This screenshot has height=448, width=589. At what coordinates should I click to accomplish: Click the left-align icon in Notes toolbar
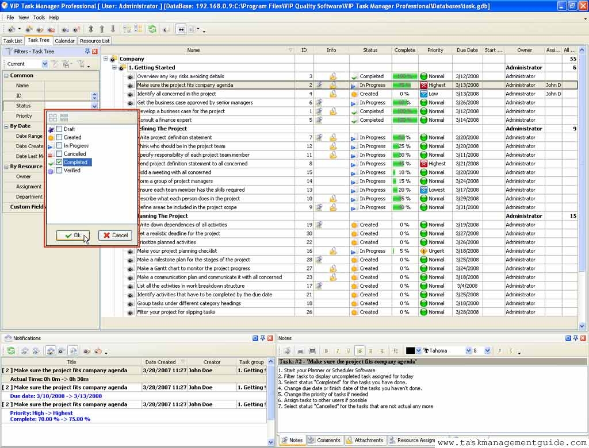360,351
